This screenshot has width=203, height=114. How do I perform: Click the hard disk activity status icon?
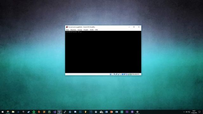tap(111, 74)
